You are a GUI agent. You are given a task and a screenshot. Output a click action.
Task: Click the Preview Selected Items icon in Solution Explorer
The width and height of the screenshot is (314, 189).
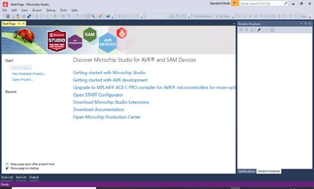pos(272,30)
